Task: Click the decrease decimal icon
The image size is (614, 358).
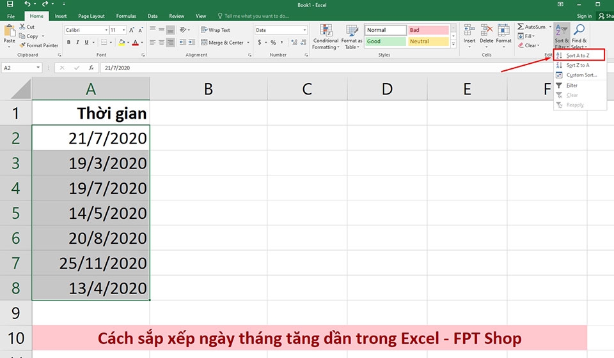Action: (303, 42)
